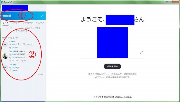Open Toshiki Horikoshi search result
The width and height of the screenshot is (180, 102).
pyautogui.click(x=23, y=56)
